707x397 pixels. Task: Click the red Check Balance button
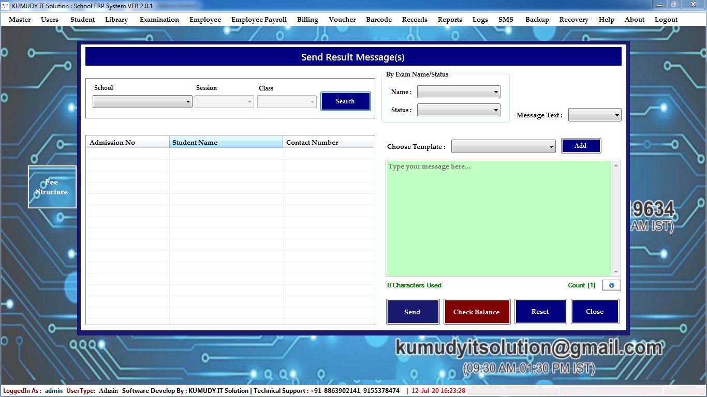[477, 312]
